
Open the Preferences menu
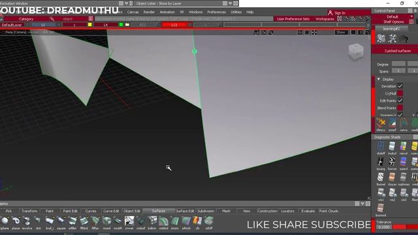point(216,12)
